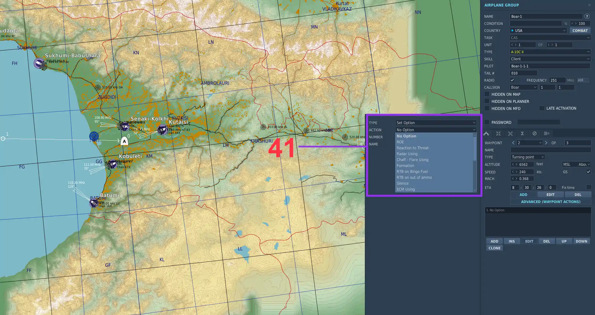The image size is (595, 315).
Task: Select Senaki-Kolkhi airfield icon on map
Action: point(125,126)
